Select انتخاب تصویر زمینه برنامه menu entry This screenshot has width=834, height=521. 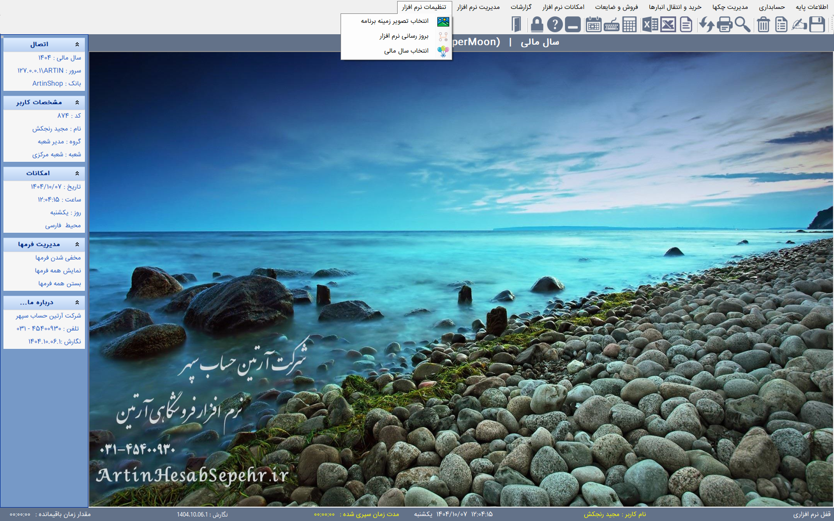[x=395, y=21]
